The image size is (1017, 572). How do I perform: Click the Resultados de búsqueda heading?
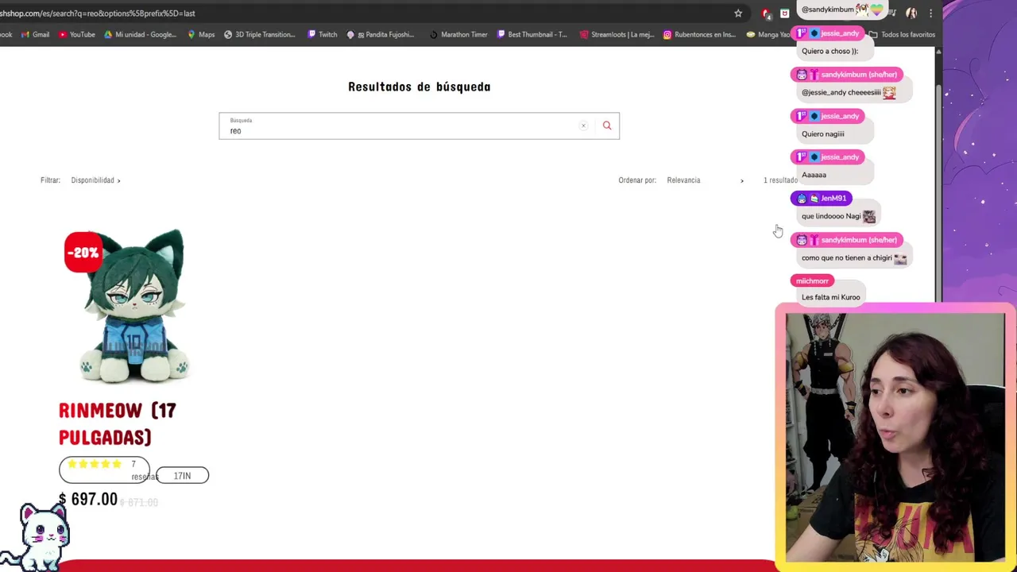[x=420, y=87]
